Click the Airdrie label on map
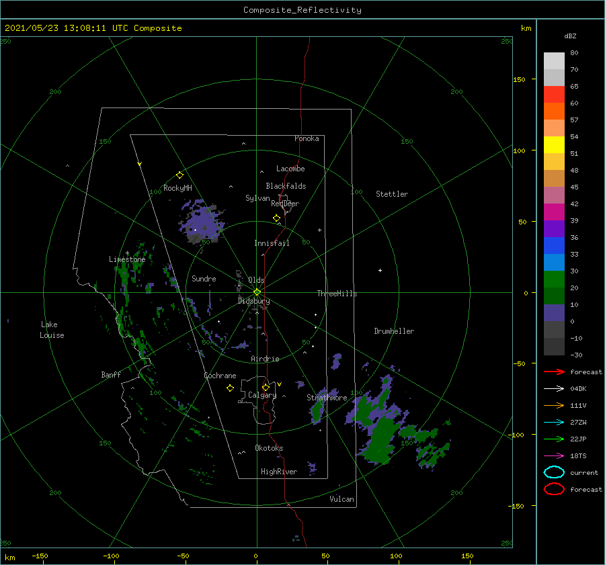The image size is (605, 565). click(x=265, y=359)
